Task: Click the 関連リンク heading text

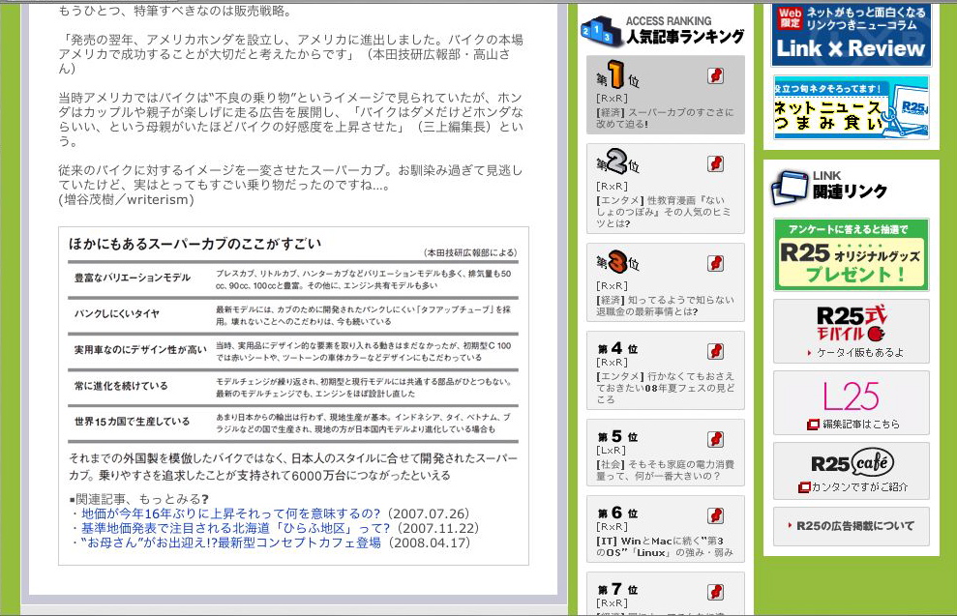Action: click(x=850, y=191)
